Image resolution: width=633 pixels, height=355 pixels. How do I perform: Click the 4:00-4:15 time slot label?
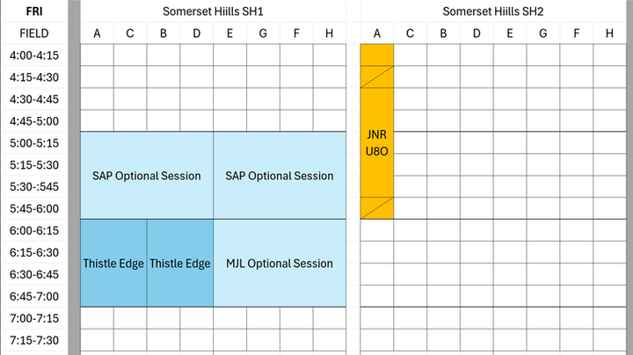(x=34, y=55)
